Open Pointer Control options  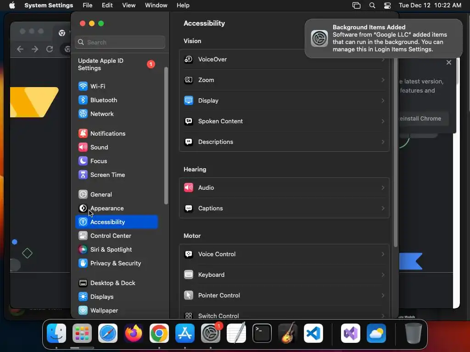click(284, 296)
